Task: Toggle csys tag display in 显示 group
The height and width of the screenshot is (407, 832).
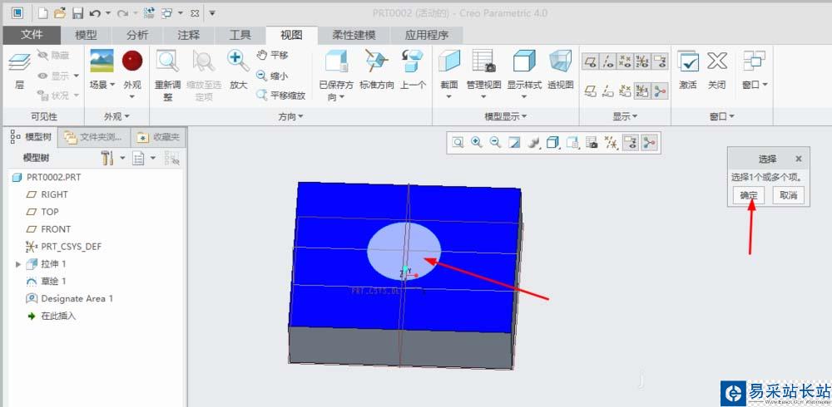Action: click(642, 91)
